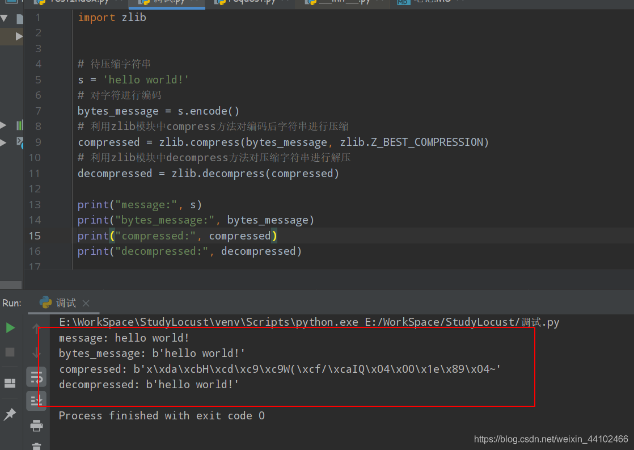Image resolution: width=634 pixels, height=450 pixels.
Task: Click the line 10 comment about decompress方法
Action: point(214,157)
